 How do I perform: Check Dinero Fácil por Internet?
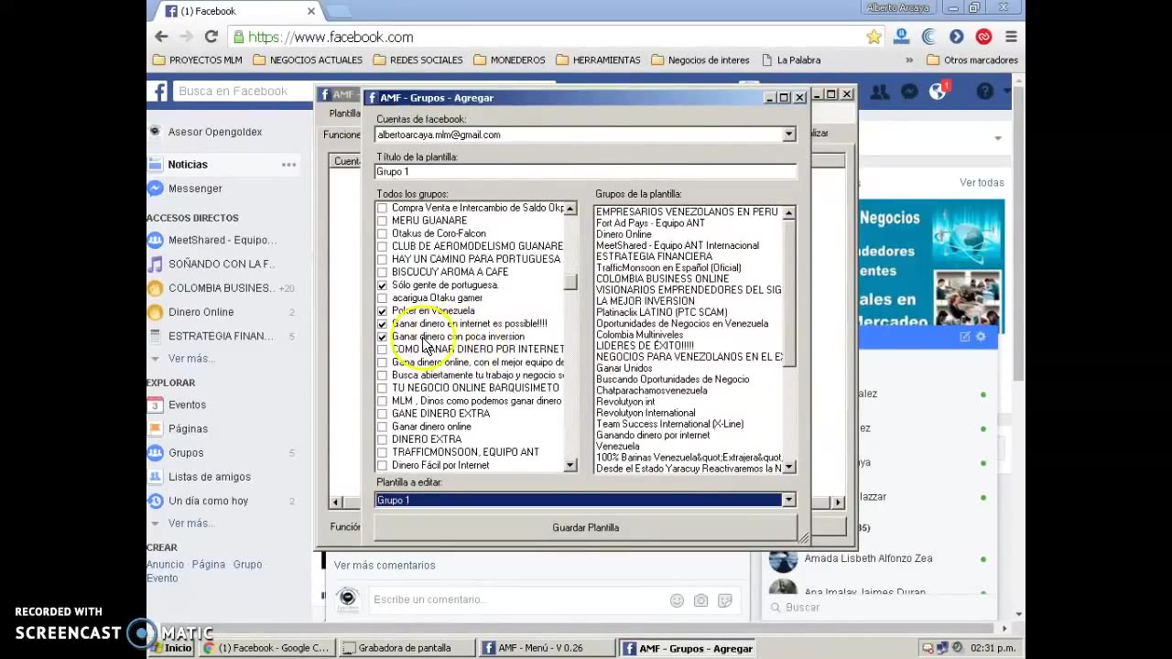coord(382,466)
